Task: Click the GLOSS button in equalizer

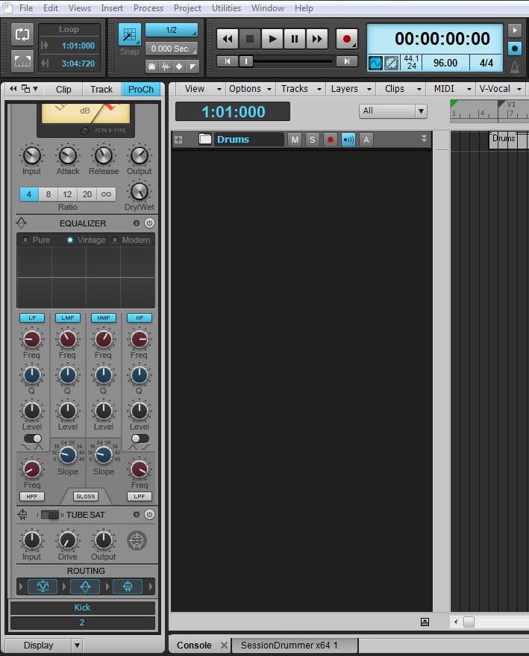Action: [x=85, y=496]
